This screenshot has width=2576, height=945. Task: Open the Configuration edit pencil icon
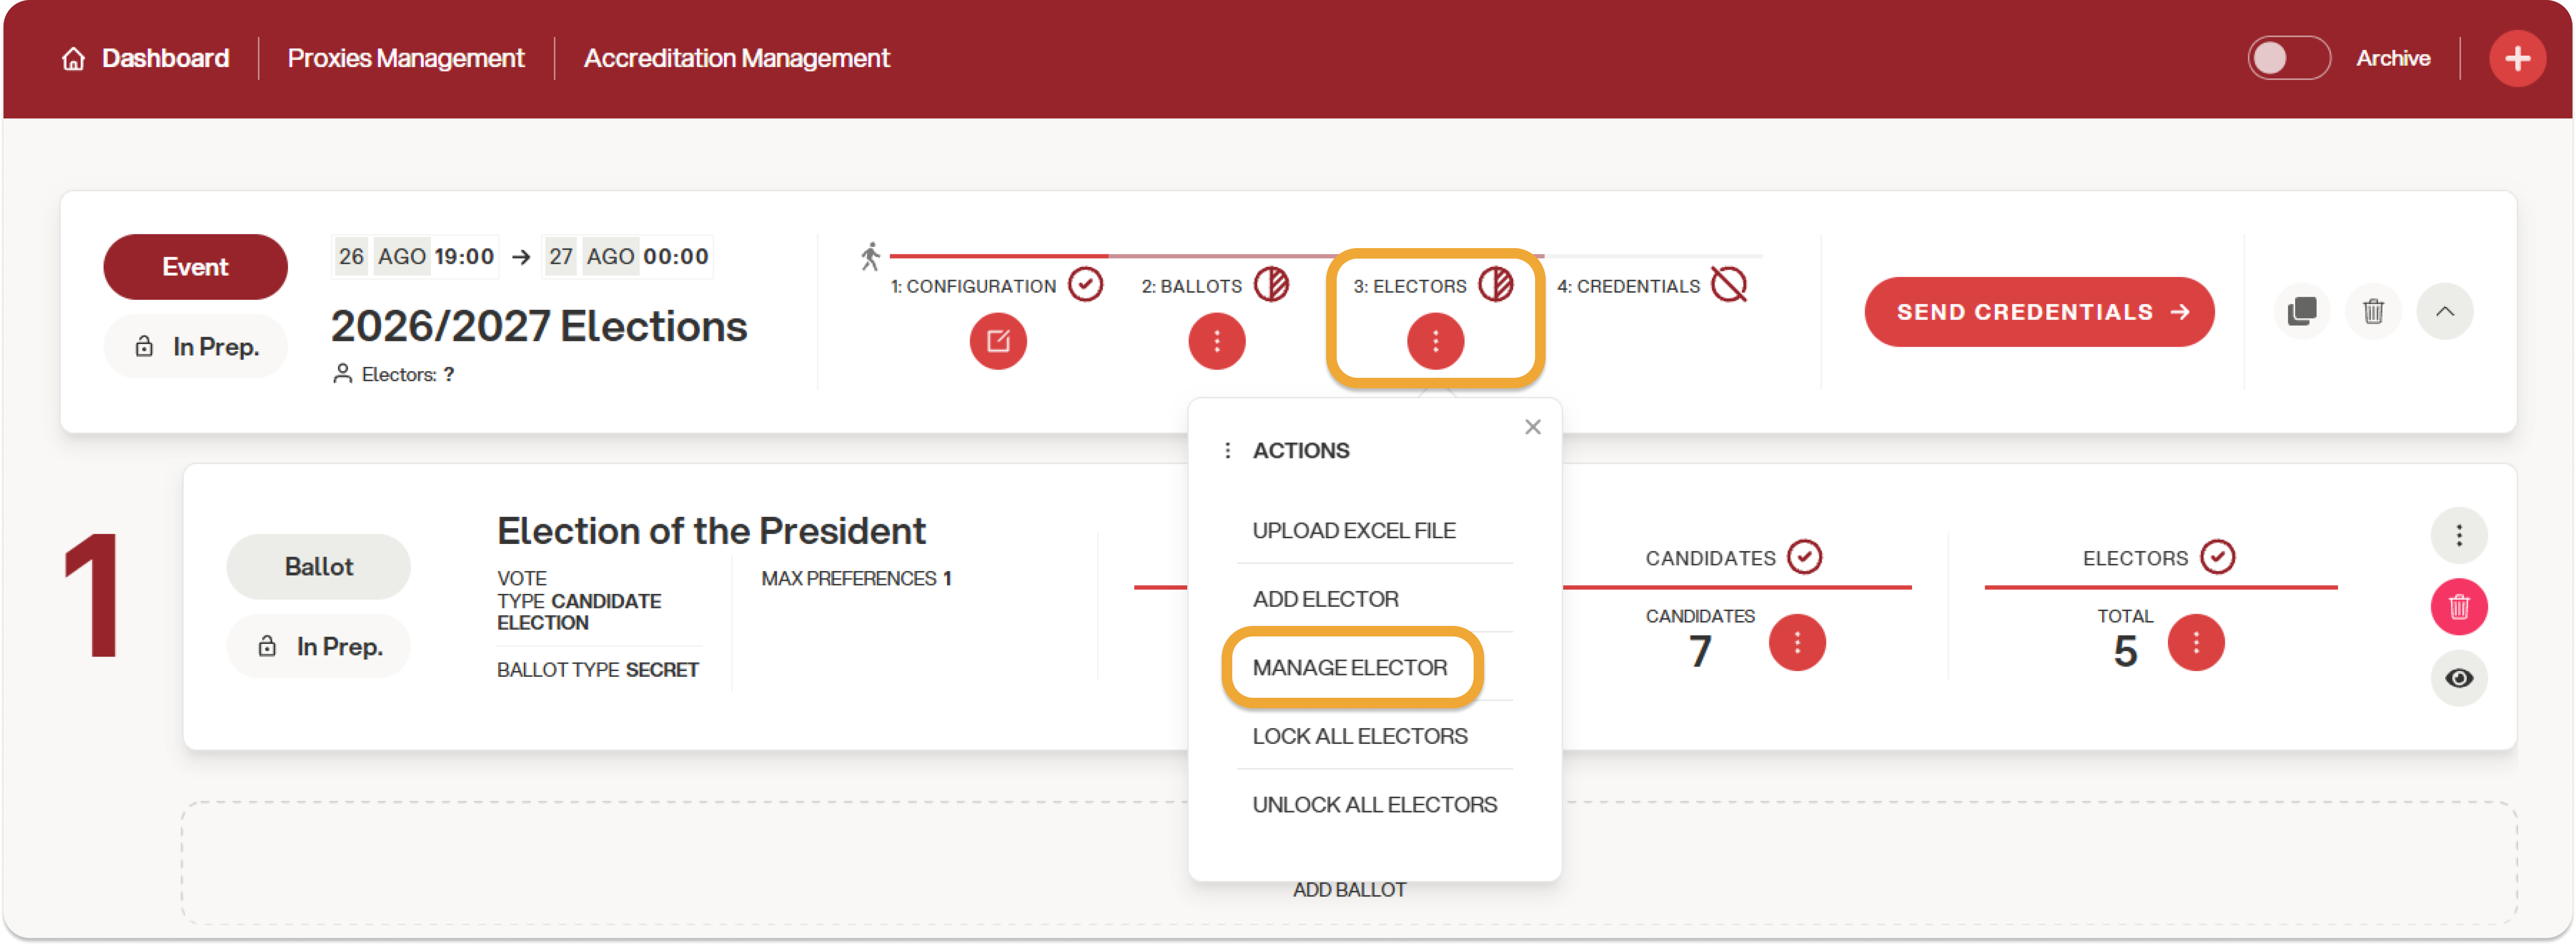[x=997, y=341]
